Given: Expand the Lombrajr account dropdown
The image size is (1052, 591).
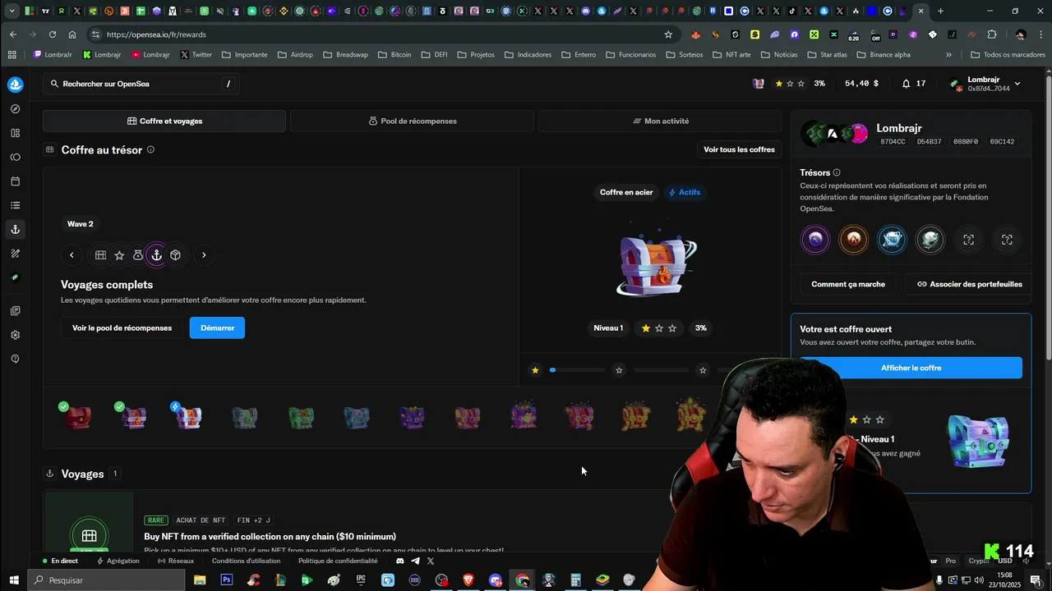Looking at the screenshot, I should tap(1017, 84).
